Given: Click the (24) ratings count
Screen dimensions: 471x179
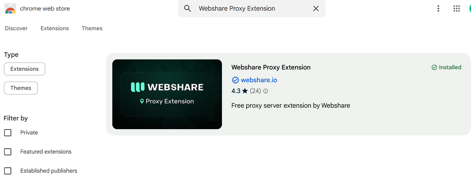Looking at the screenshot, I should pyautogui.click(x=255, y=91).
